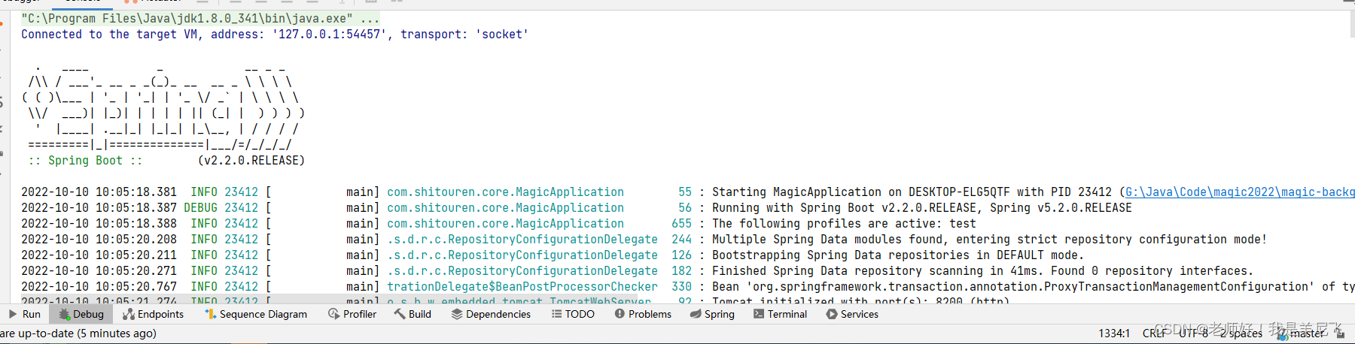The width and height of the screenshot is (1355, 344).
Task: Show the Problems tool window
Action: [x=643, y=314]
